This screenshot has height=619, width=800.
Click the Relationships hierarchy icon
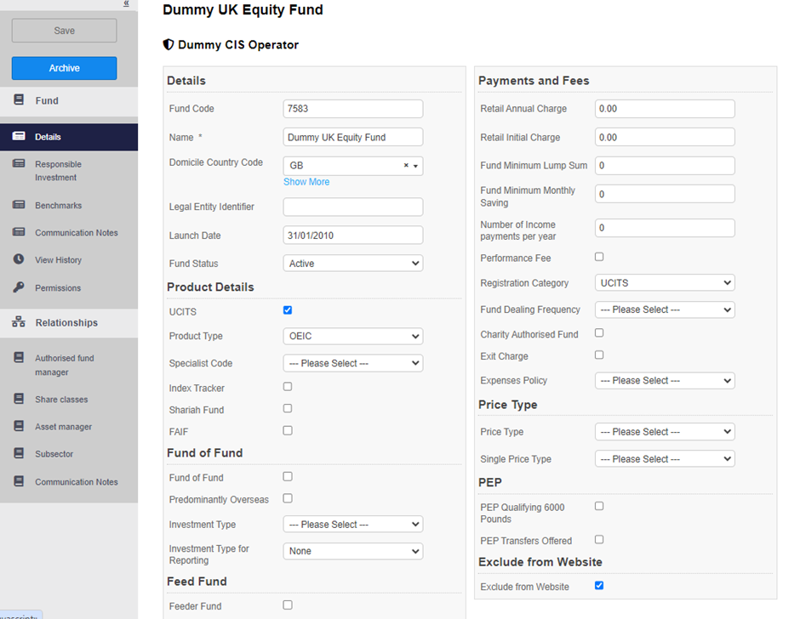click(19, 323)
